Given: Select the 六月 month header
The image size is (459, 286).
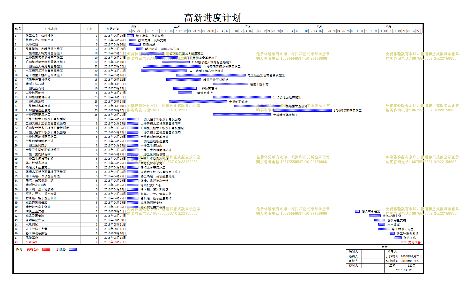Looking at the screenshot, I should 248,26.
